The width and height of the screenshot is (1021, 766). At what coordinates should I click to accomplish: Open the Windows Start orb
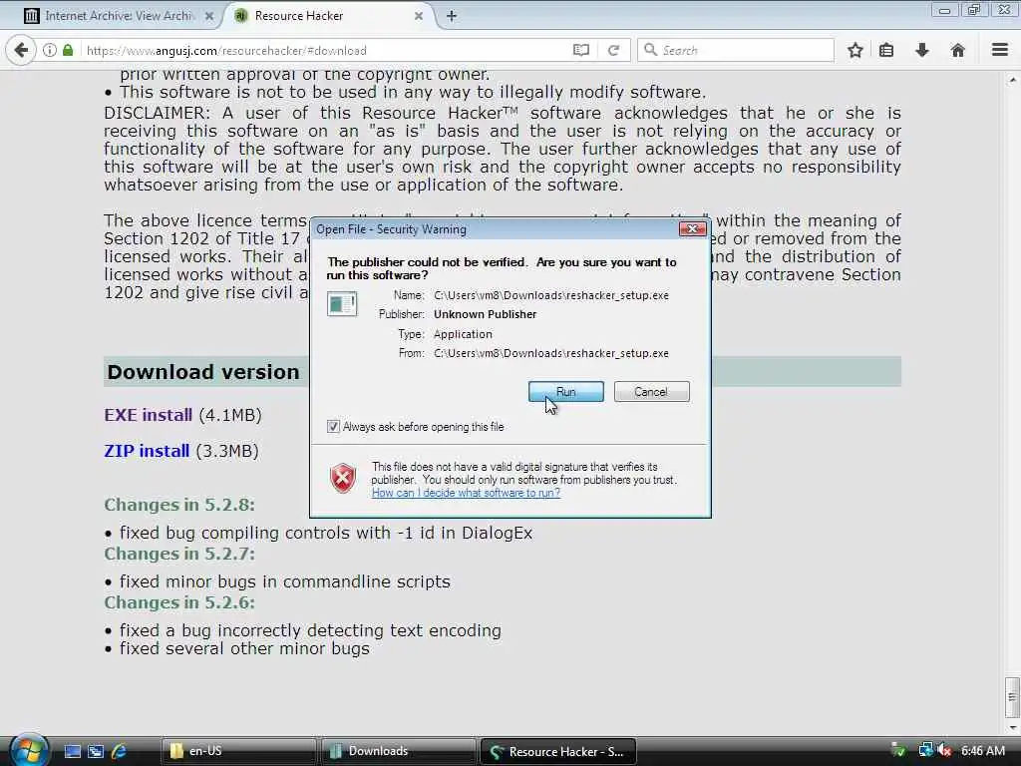tap(29, 750)
